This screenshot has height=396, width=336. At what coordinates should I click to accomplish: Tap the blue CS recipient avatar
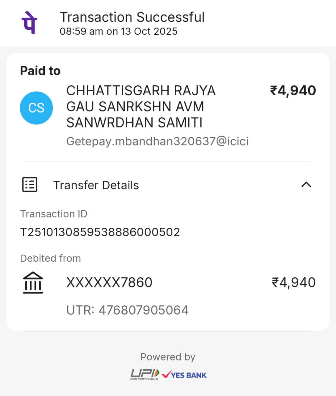pyautogui.click(x=36, y=108)
